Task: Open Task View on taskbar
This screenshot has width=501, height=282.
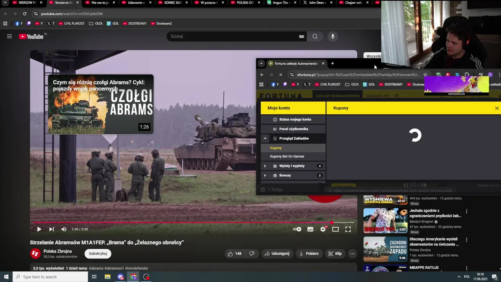Action: (x=94, y=277)
